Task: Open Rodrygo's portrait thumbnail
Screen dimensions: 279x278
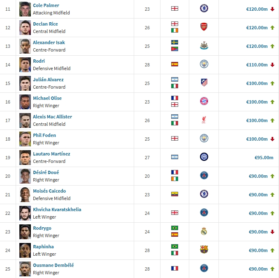Action: [25, 231]
